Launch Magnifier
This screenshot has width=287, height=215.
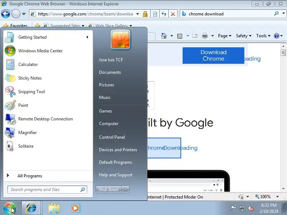tap(48, 133)
